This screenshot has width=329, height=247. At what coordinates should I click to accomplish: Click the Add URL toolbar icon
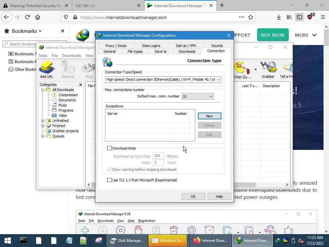coord(47,69)
